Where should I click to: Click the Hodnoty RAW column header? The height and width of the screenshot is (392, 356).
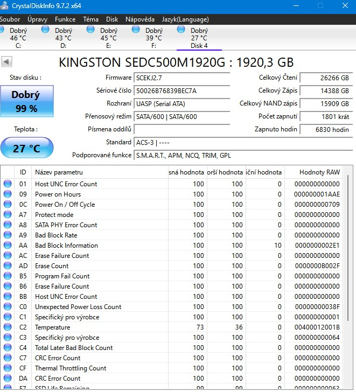(x=313, y=172)
